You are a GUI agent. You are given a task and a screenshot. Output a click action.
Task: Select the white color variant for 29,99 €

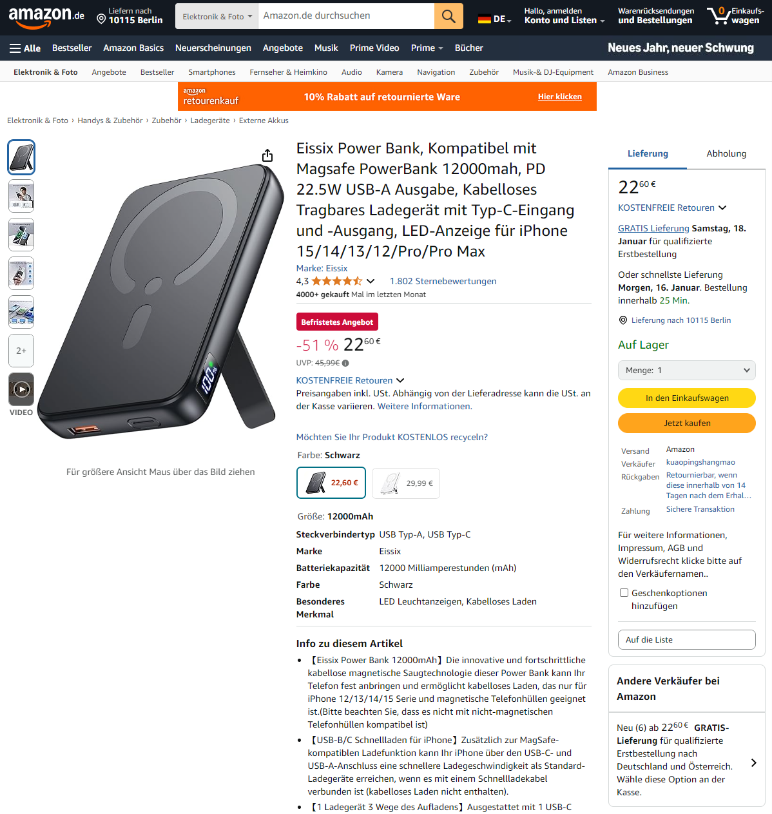point(406,483)
